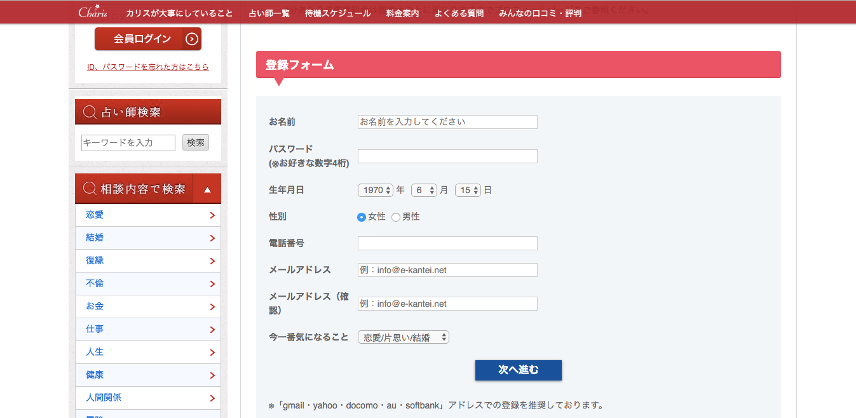Screen dimensions: 856x418
Task: Open the birth year dropdown showing 1970
Action: coord(376,190)
